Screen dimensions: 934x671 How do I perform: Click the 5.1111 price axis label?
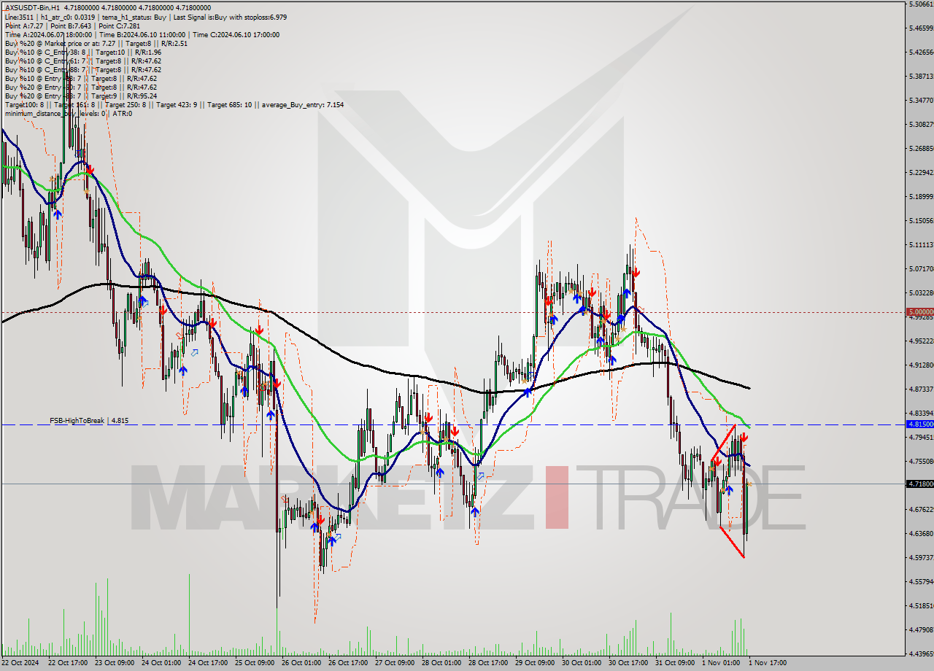point(921,244)
